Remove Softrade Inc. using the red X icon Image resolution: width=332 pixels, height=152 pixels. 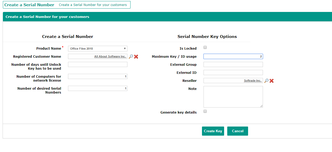coord(272,81)
